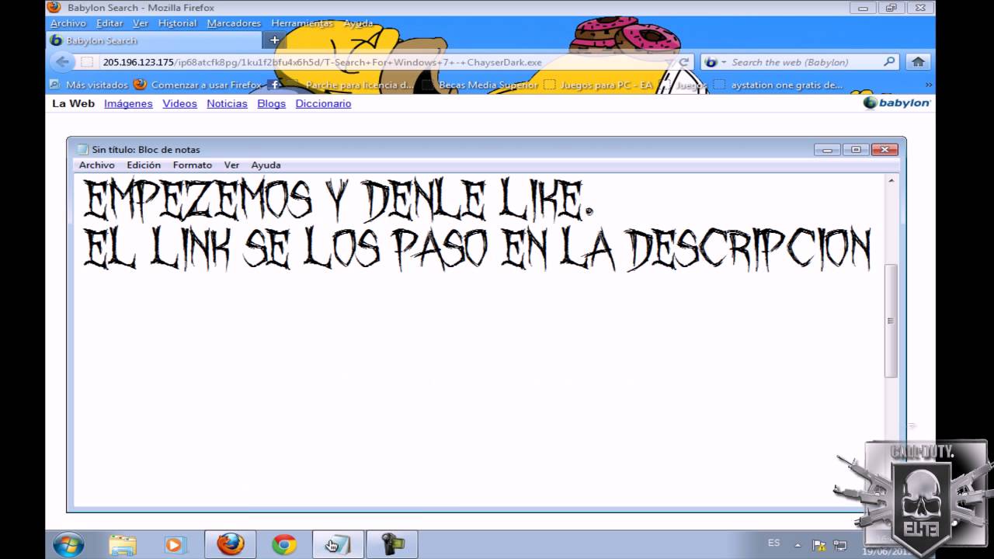Open the address bar history dropdown
This screenshot has width=994, height=559.
(669, 62)
